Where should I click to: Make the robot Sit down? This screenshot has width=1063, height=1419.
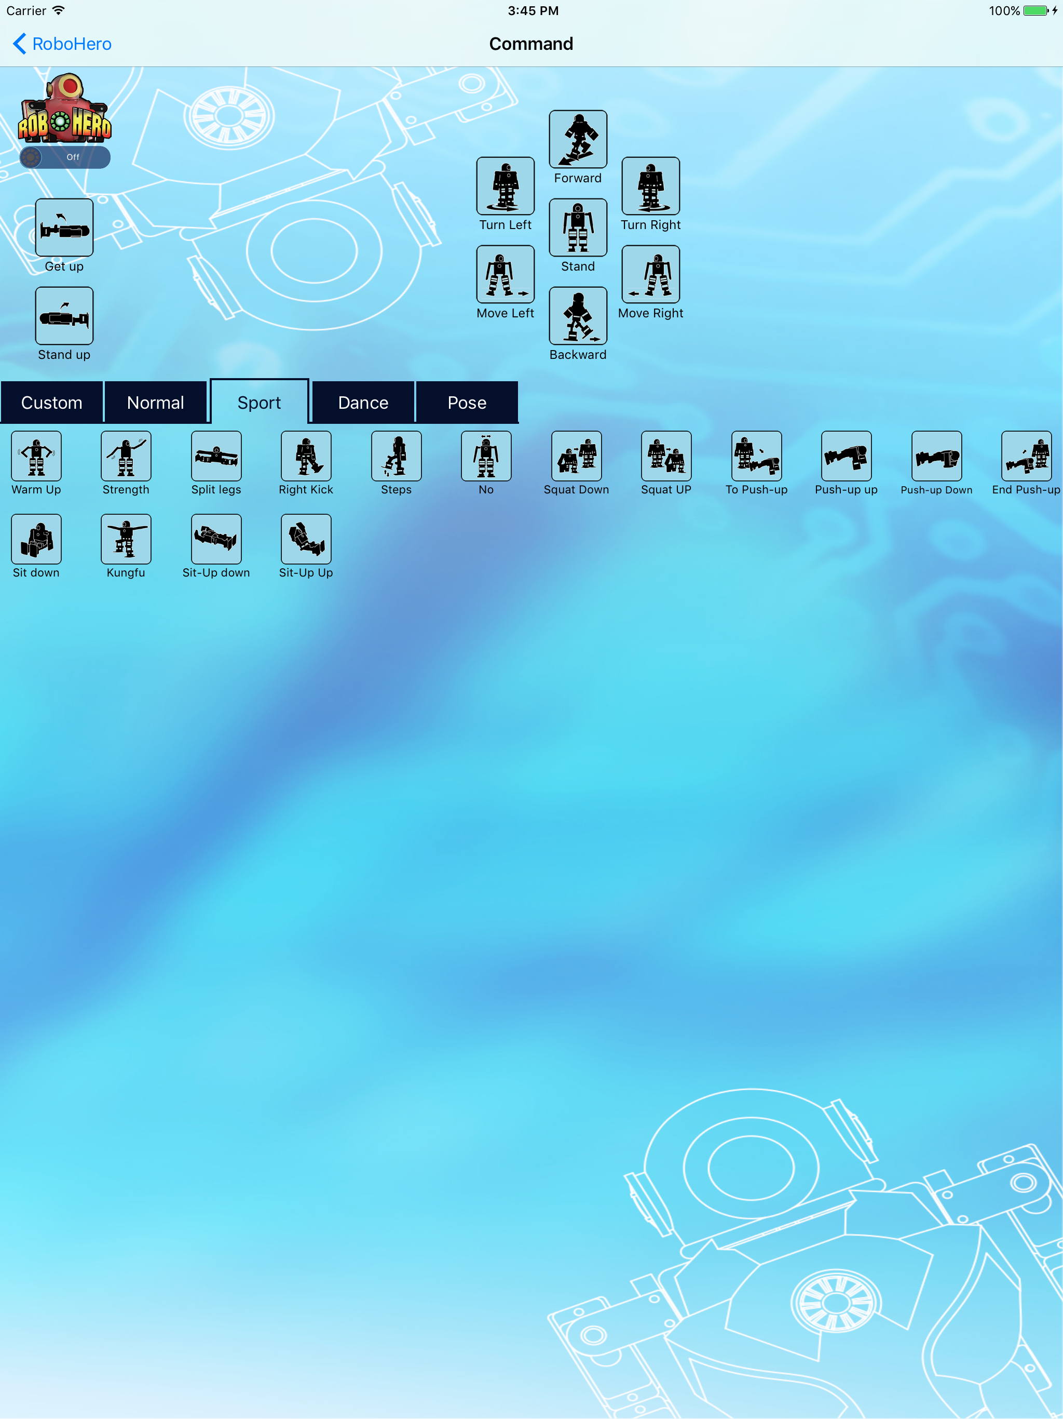tap(36, 539)
